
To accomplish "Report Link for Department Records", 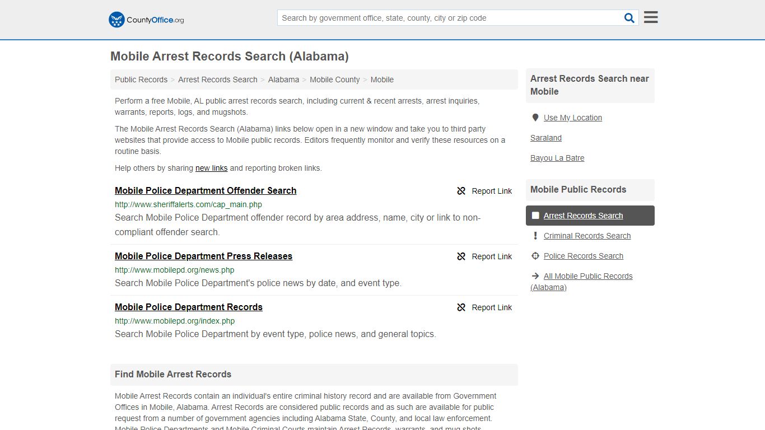I will (x=484, y=307).
